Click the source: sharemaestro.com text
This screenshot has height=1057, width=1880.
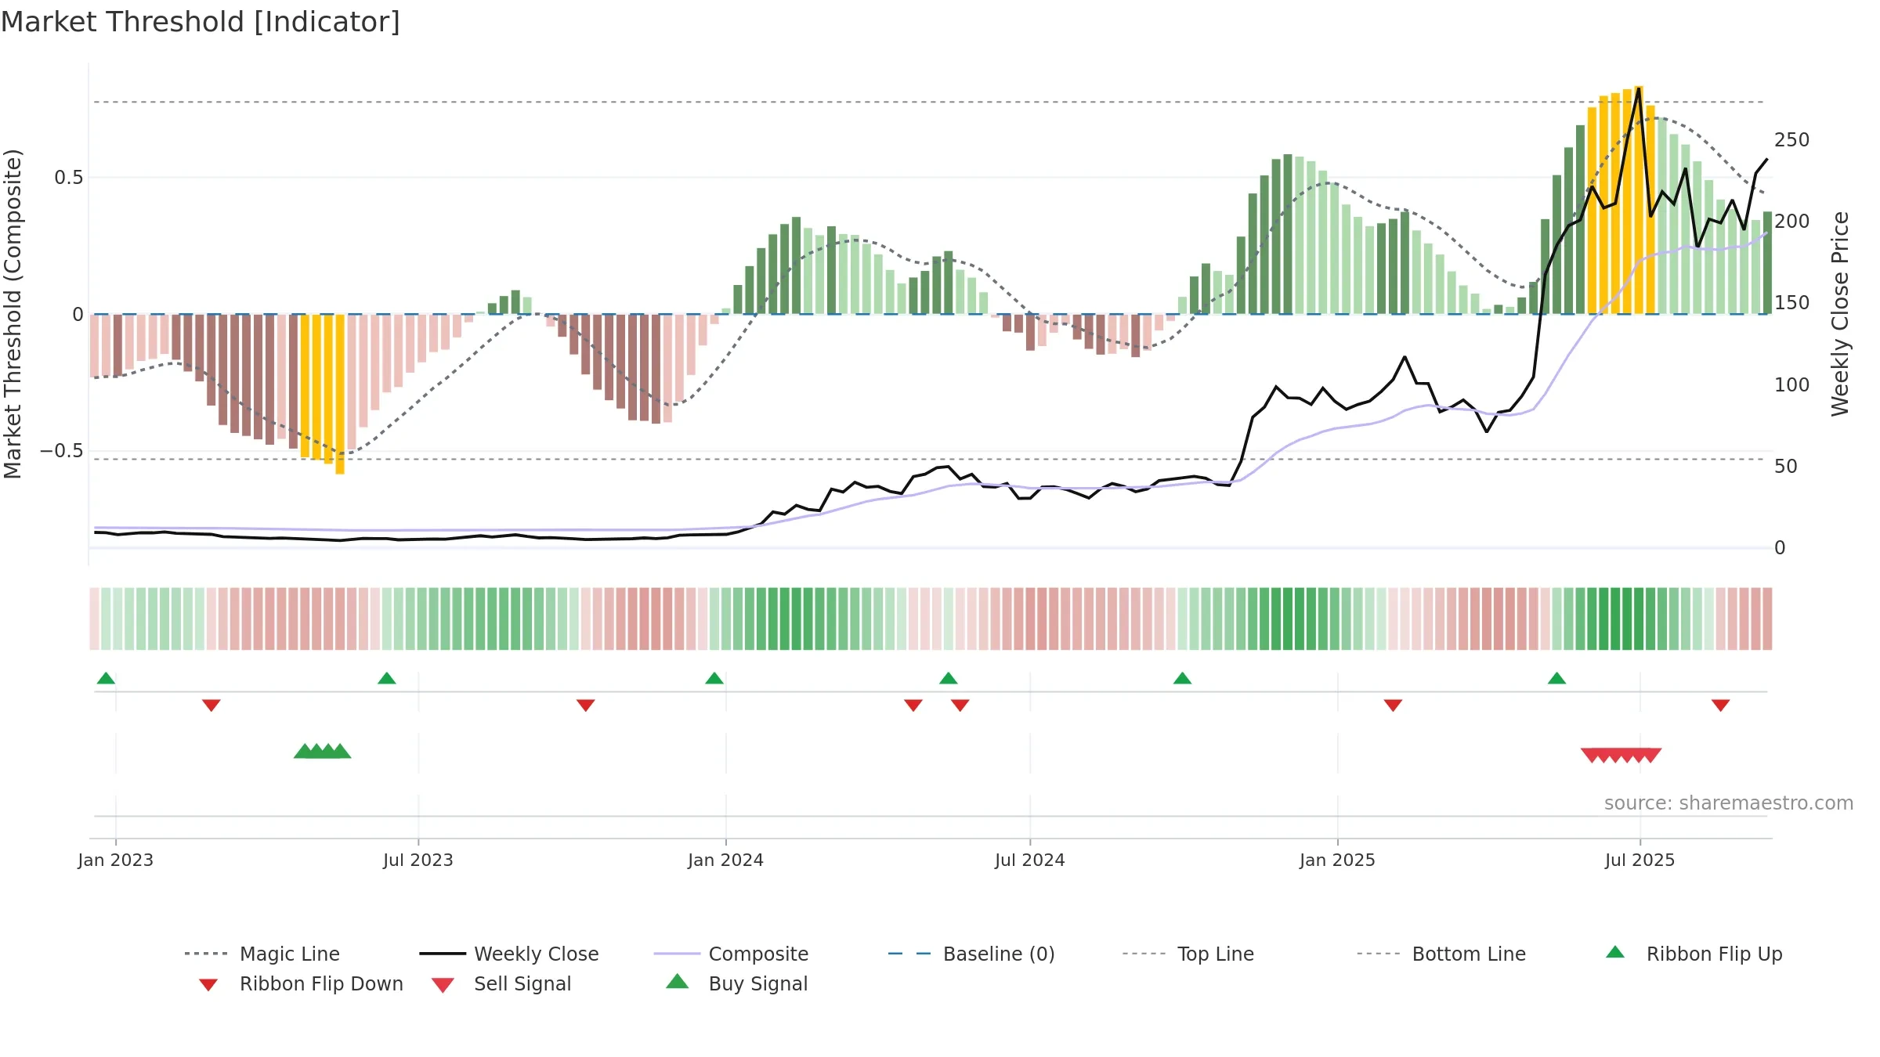click(x=1729, y=803)
